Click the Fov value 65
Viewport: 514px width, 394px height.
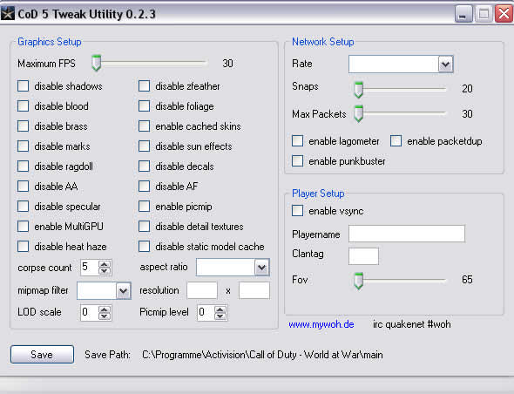467,280
